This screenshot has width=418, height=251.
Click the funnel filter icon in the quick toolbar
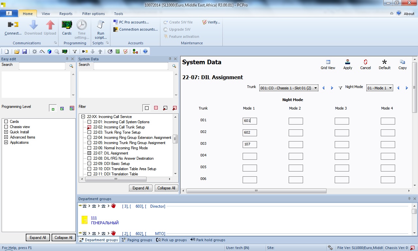(75, 52)
